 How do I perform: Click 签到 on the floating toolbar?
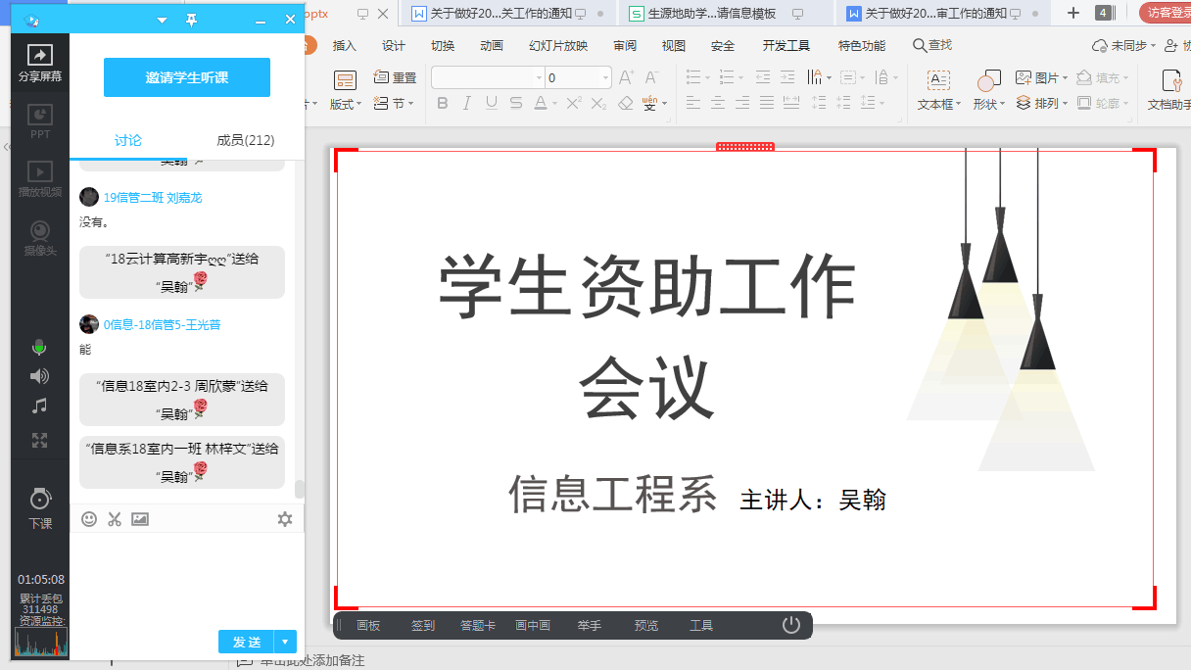coord(423,626)
